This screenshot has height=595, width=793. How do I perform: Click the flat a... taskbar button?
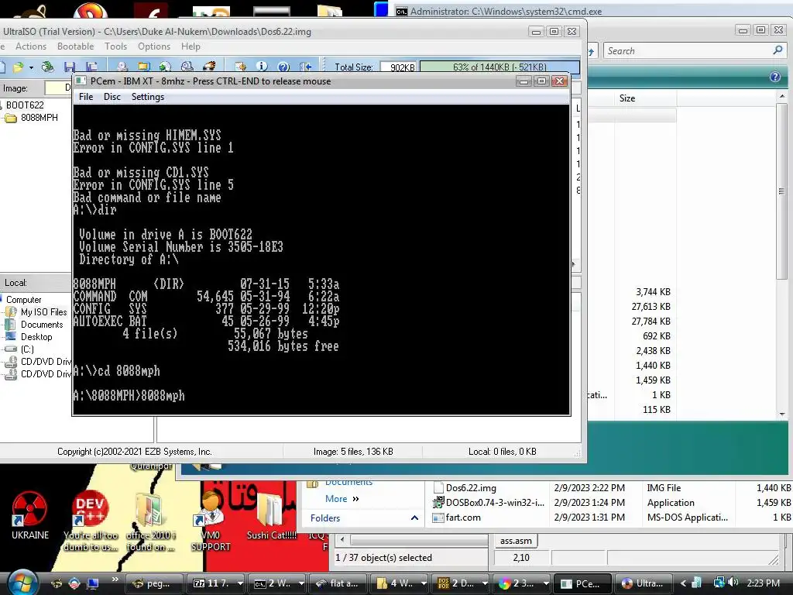[x=338, y=583]
